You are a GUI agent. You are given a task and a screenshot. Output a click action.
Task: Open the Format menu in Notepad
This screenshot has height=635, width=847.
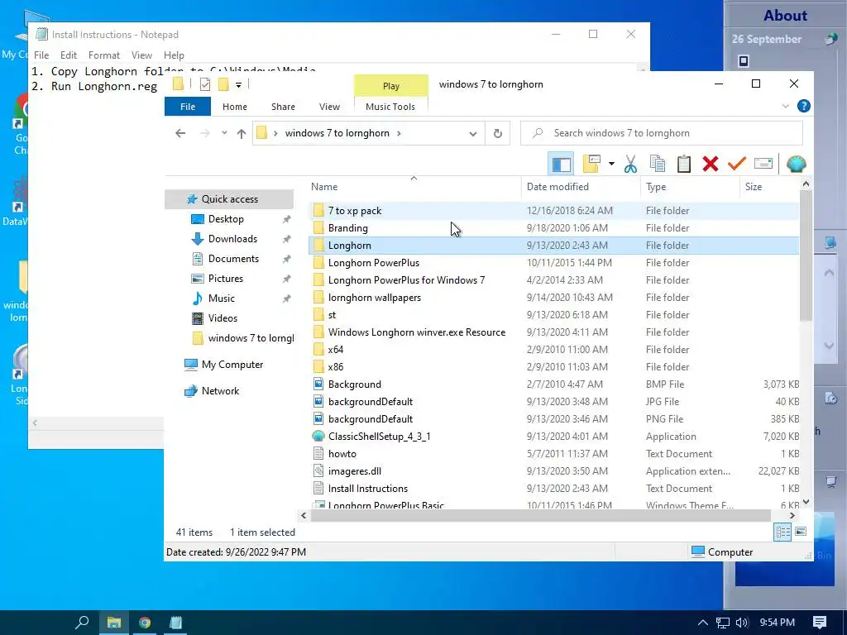(103, 55)
